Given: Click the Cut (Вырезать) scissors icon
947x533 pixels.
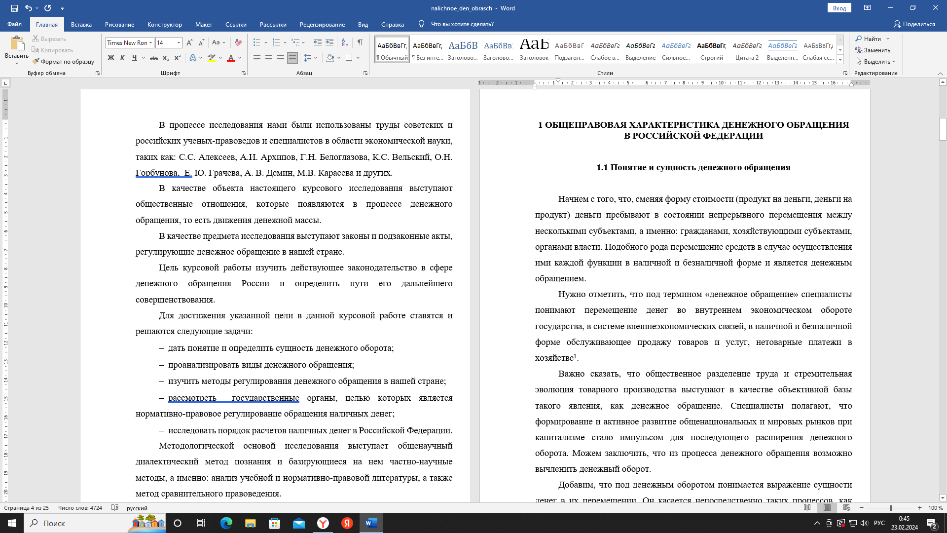Looking at the screenshot, I should pyautogui.click(x=36, y=38).
